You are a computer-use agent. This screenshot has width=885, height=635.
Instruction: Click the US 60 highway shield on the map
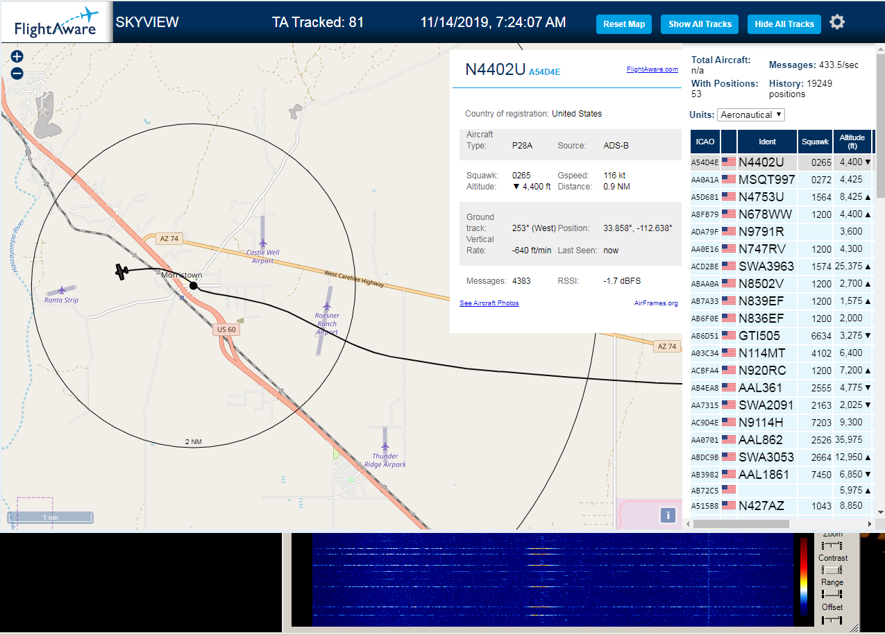click(x=226, y=329)
